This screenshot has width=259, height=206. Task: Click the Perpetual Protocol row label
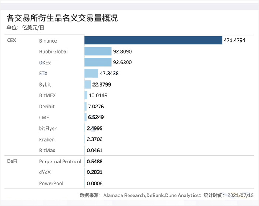(60, 161)
